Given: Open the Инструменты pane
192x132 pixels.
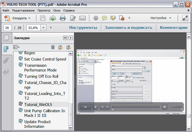Looking at the screenshot, I should pos(83,28).
